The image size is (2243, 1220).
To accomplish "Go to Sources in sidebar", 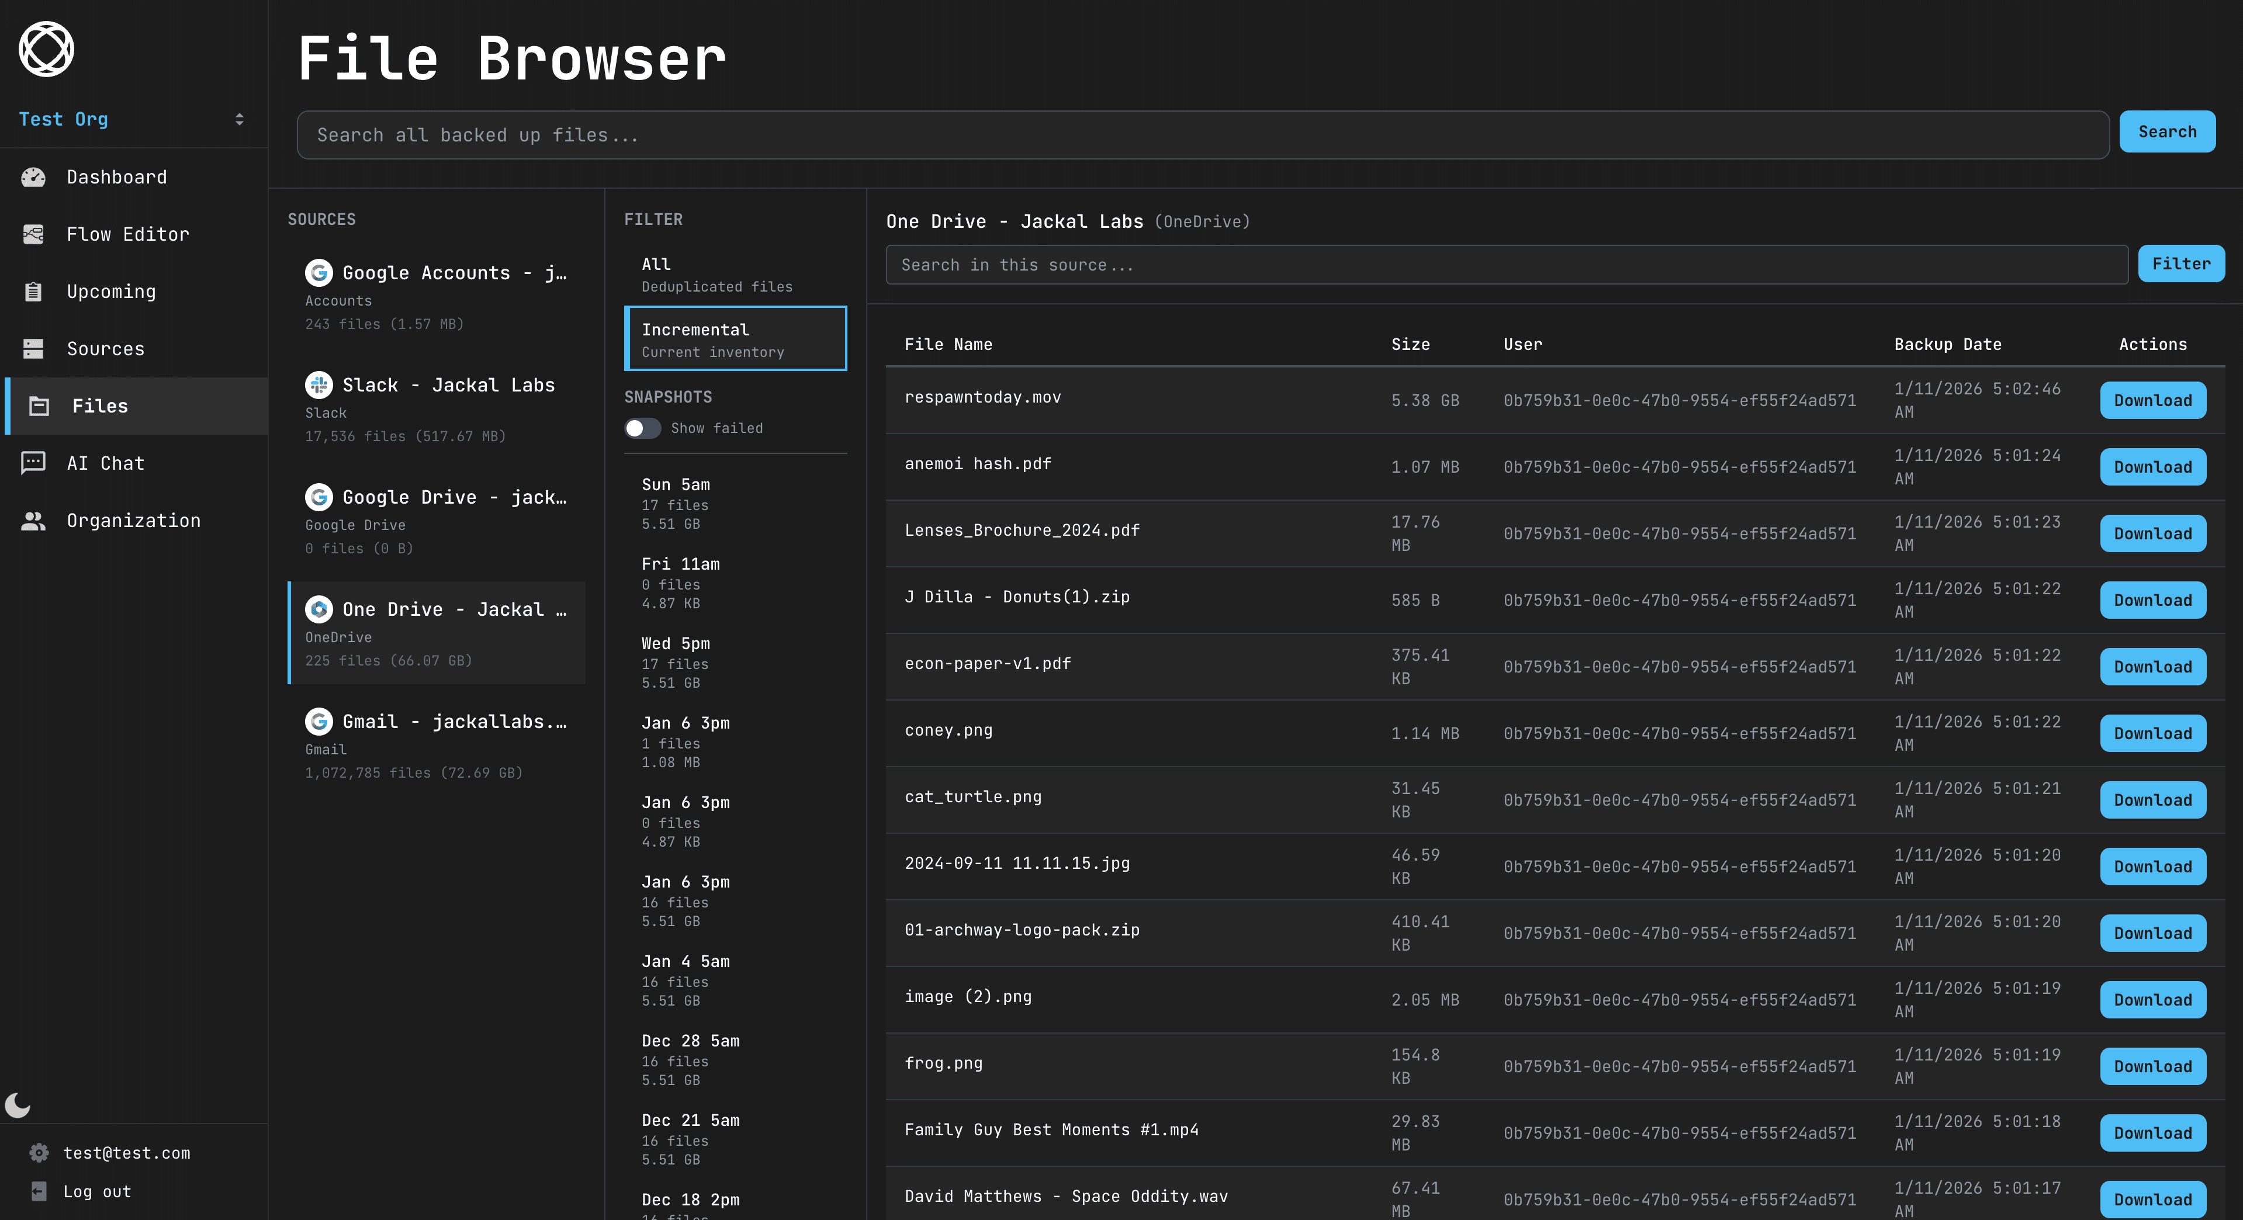I will tap(105, 349).
